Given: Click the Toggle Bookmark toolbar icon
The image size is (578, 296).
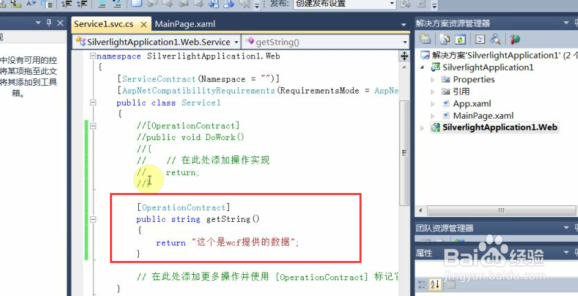Looking at the screenshot, I should pos(137,3).
